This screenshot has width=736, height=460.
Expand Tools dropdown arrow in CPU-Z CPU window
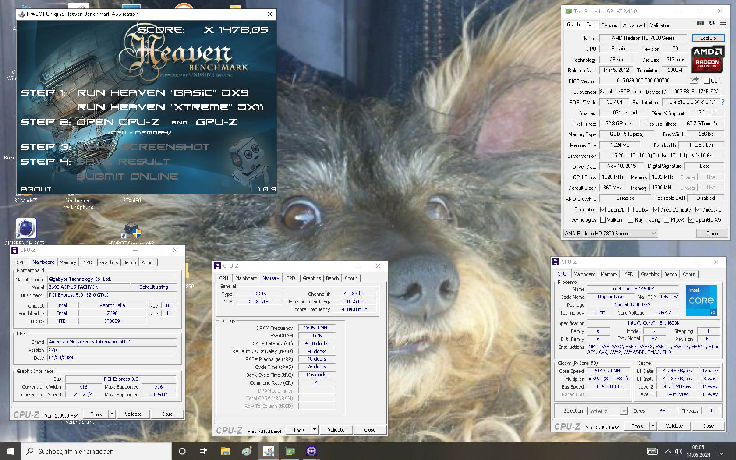click(x=653, y=426)
